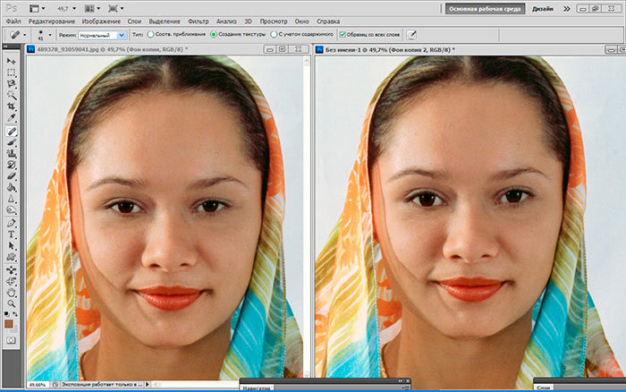
Task: Open the Изображение menu
Action: click(101, 21)
